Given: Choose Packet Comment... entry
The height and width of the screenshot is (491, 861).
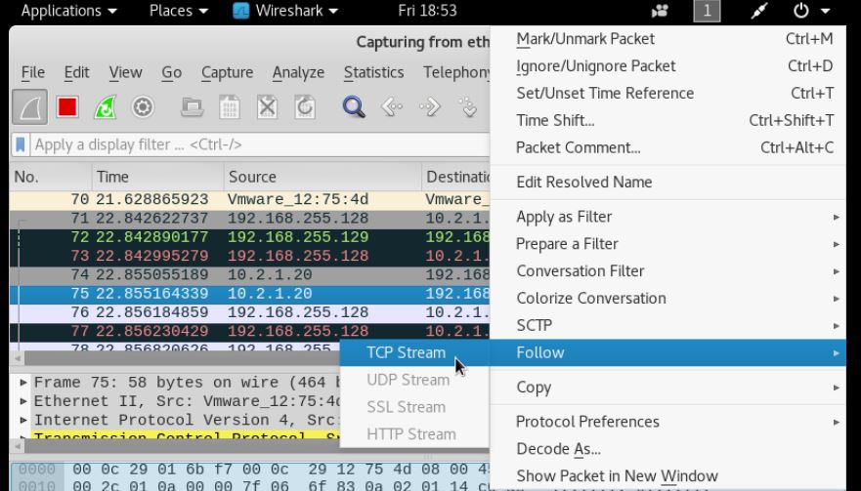Looking at the screenshot, I should tap(667, 147).
